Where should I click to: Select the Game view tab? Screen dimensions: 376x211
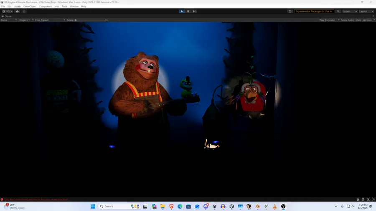pyautogui.click(x=6, y=16)
